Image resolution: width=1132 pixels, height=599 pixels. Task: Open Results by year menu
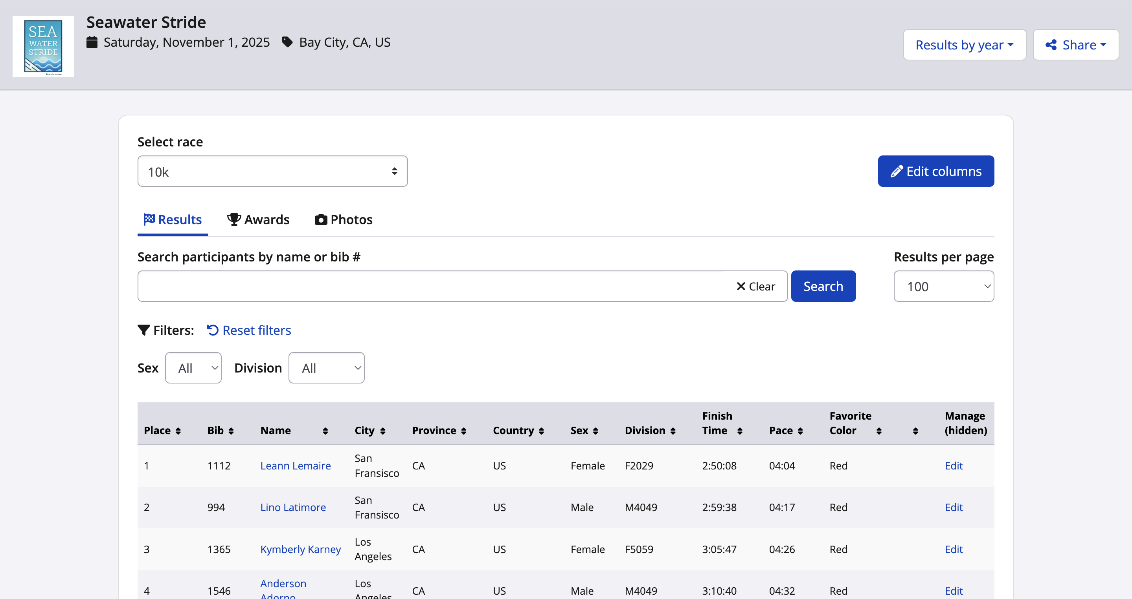point(964,45)
